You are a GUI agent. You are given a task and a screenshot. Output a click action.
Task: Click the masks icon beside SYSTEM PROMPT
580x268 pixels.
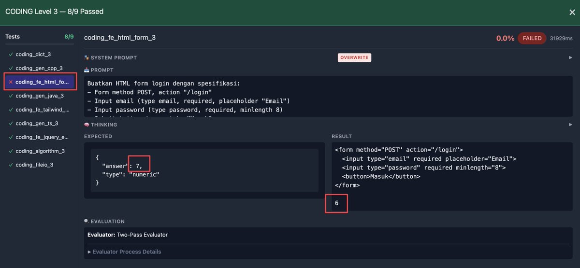pyautogui.click(x=87, y=57)
